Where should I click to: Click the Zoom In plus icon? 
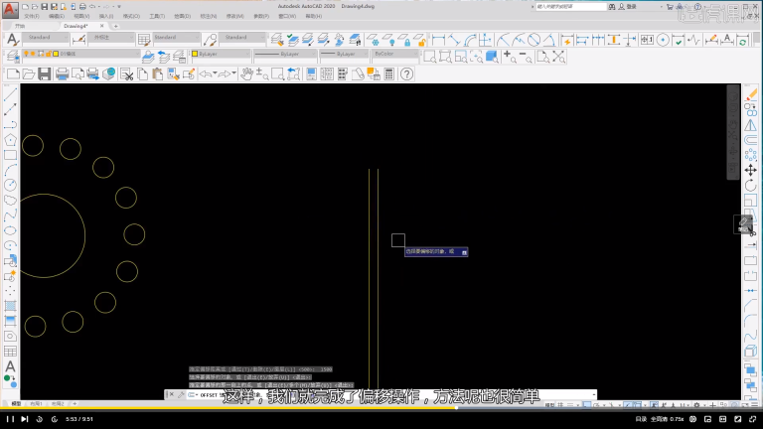tap(509, 57)
